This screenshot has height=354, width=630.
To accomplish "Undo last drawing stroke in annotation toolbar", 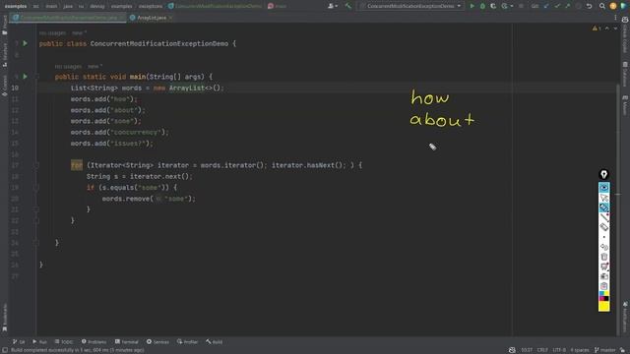I will (x=603, y=247).
